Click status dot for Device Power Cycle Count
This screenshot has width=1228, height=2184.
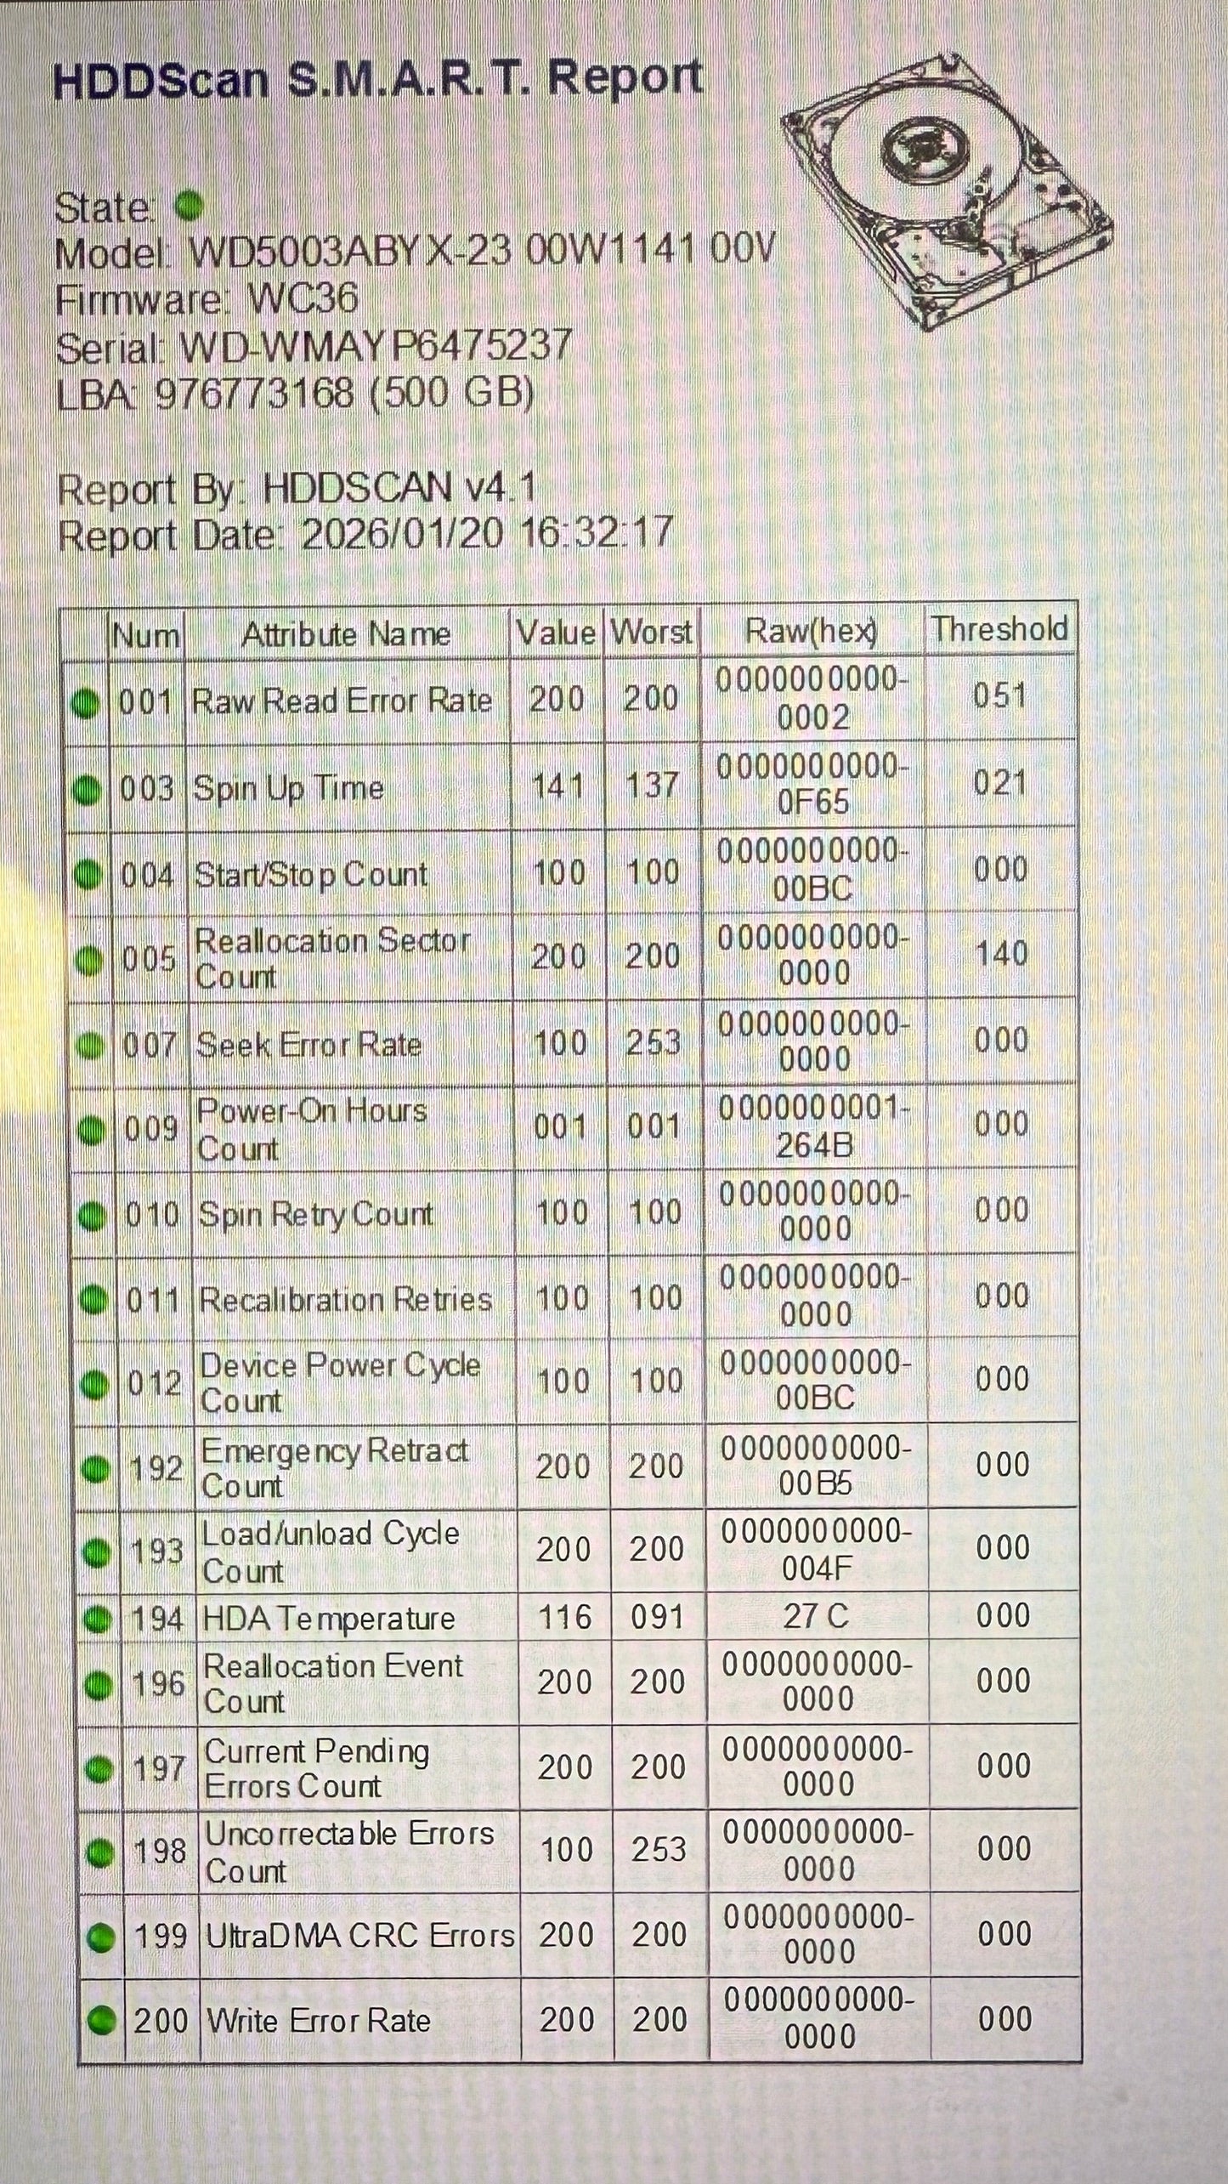tap(95, 1386)
